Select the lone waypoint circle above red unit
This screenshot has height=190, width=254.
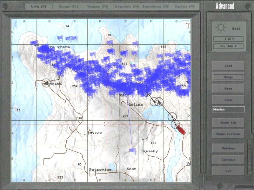(172, 117)
